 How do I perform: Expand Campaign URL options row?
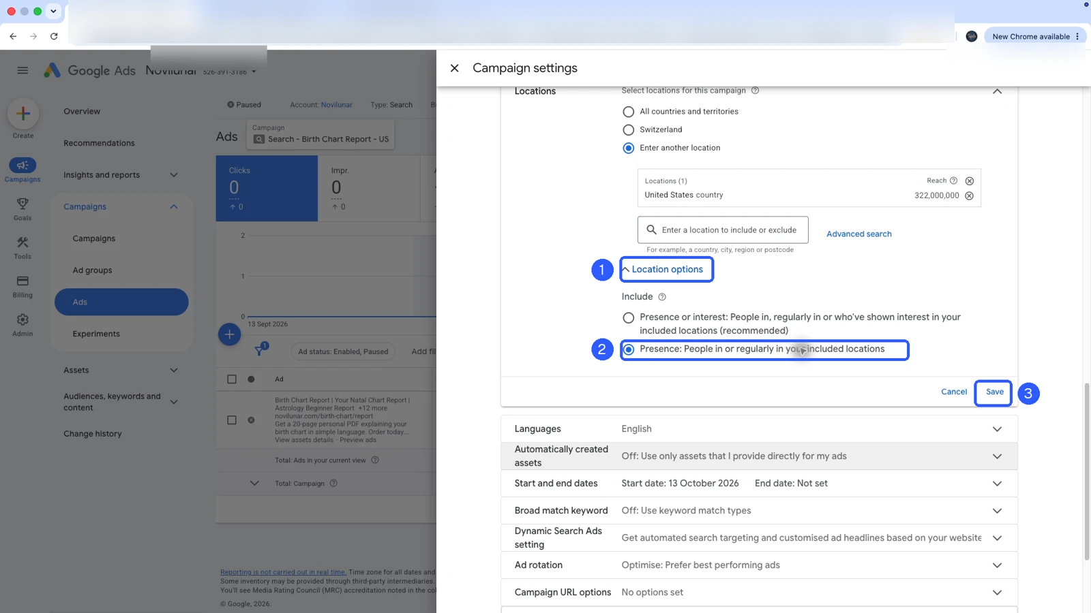pos(759,593)
